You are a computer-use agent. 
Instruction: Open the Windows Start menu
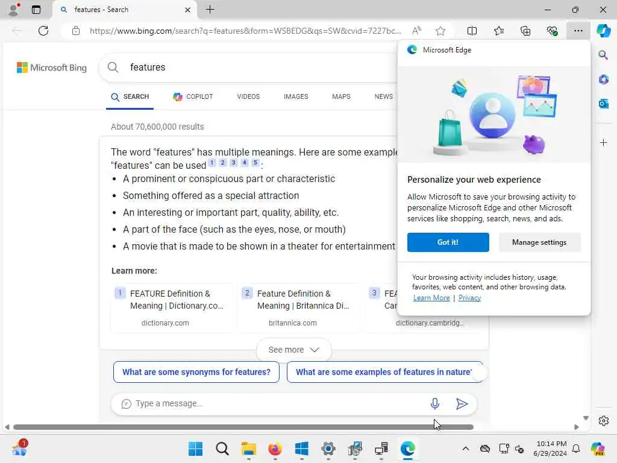pyautogui.click(x=195, y=449)
